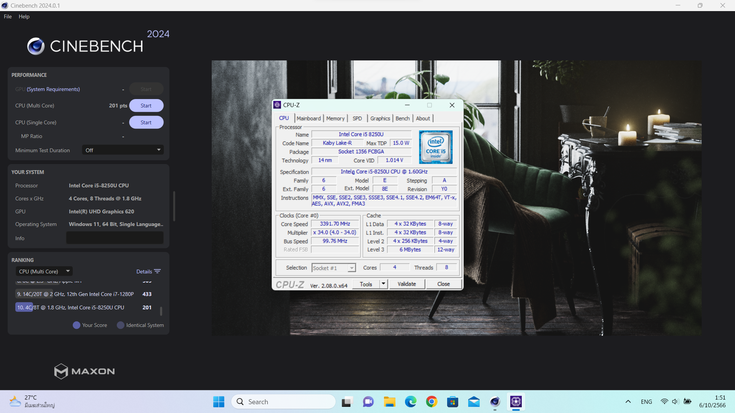Click the Tools button in CPU-Z
The height and width of the screenshot is (413, 735).
coord(366,284)
